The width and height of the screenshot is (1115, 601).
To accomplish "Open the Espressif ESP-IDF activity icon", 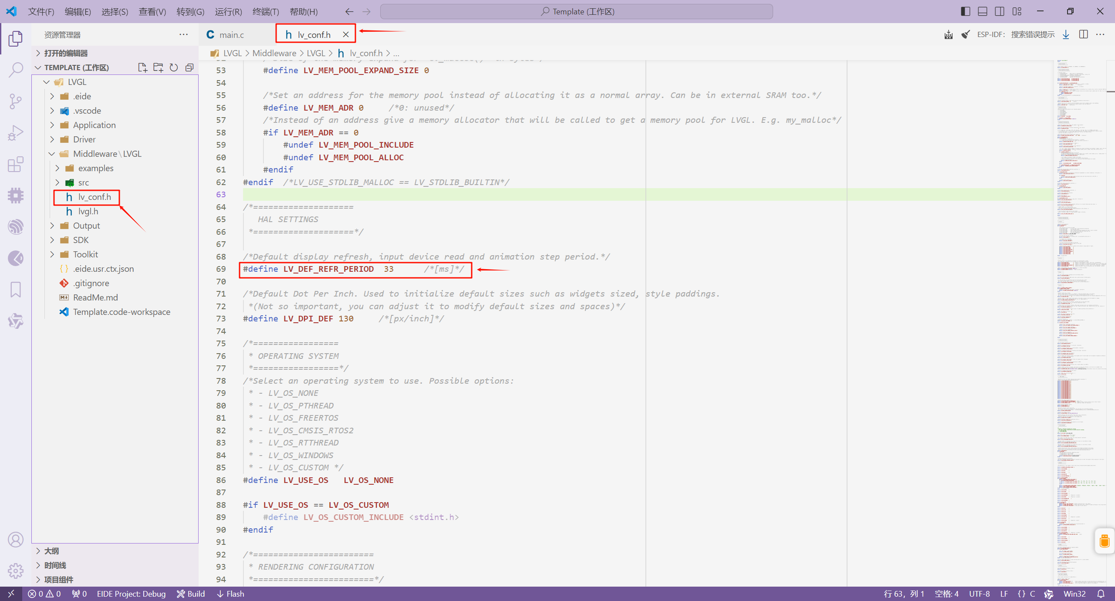I will [16, 227].
